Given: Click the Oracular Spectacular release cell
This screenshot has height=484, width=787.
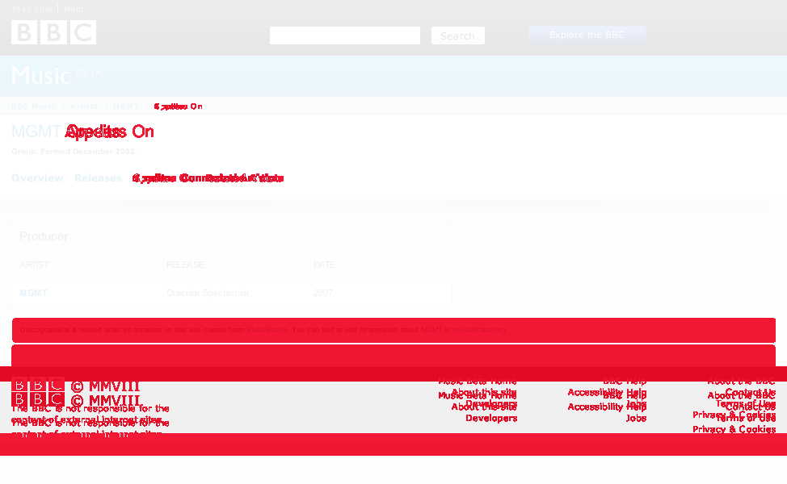Looking at the screenshot, I should (x=208, y=293).
